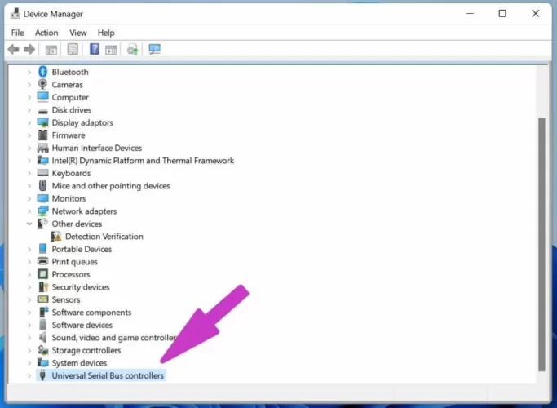The image size is (557, 408).
Task: Open the Action menu
Action: tap(46, 33)
